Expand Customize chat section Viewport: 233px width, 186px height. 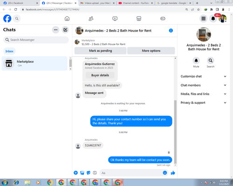tap(204, 76)
